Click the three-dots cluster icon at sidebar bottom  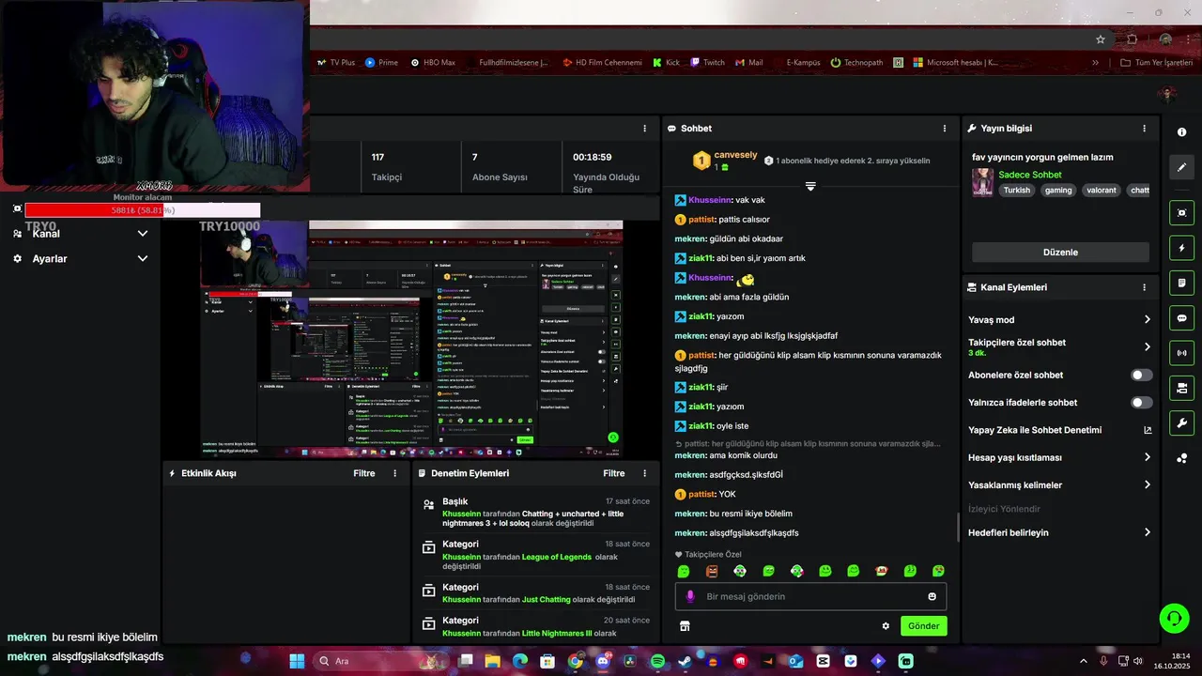[1182, 458]
